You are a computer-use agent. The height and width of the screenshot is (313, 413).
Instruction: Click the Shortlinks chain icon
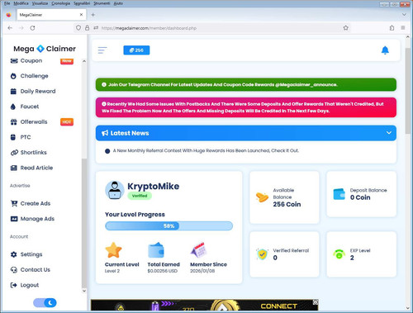coord(14,153)
